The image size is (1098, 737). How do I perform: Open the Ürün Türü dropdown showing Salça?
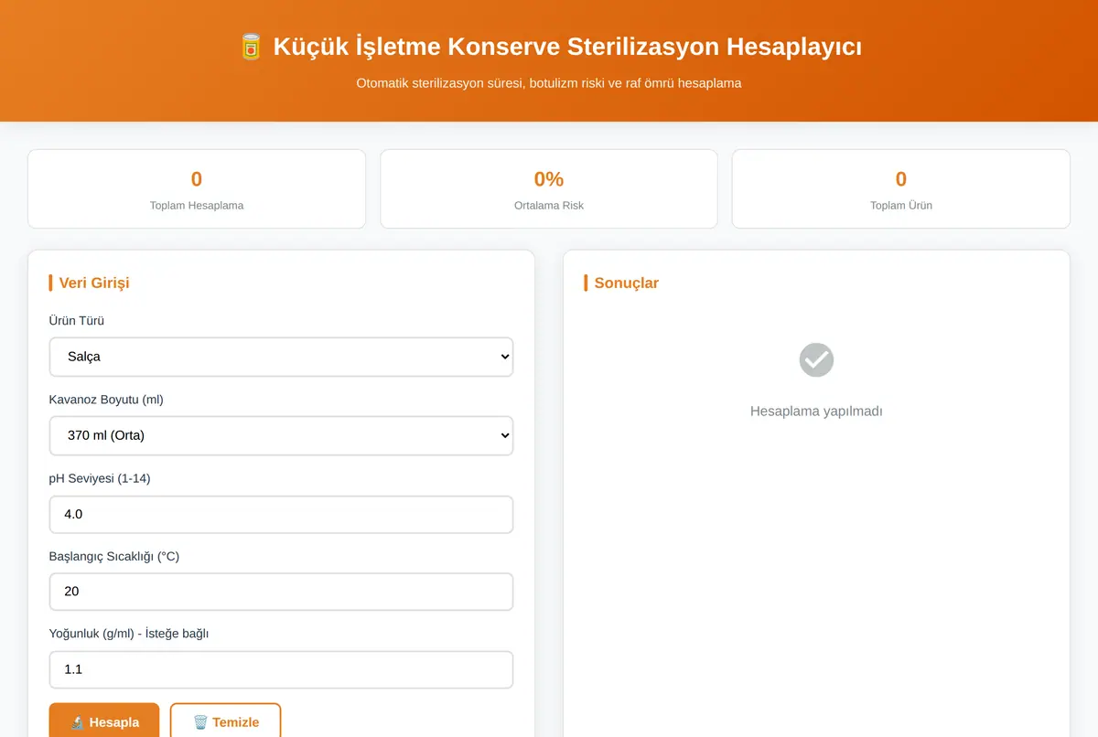[281, 357]
